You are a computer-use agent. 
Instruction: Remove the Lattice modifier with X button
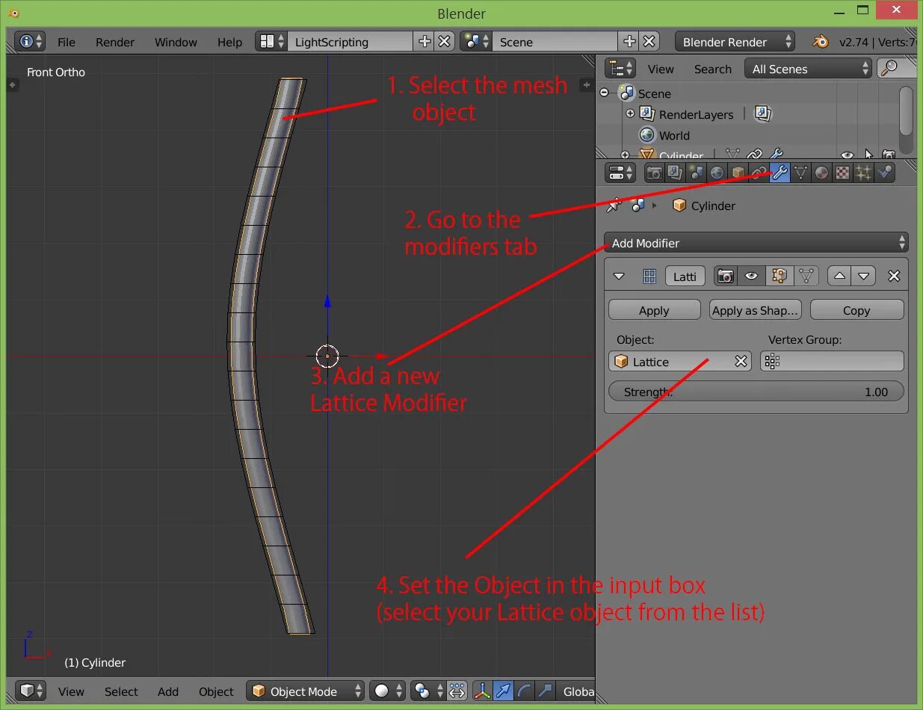coord(894,276)
